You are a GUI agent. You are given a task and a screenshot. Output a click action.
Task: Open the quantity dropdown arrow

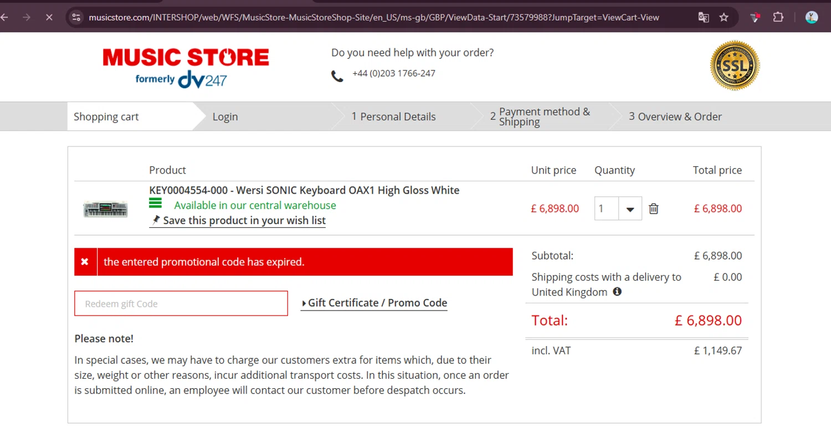point(630,209)
